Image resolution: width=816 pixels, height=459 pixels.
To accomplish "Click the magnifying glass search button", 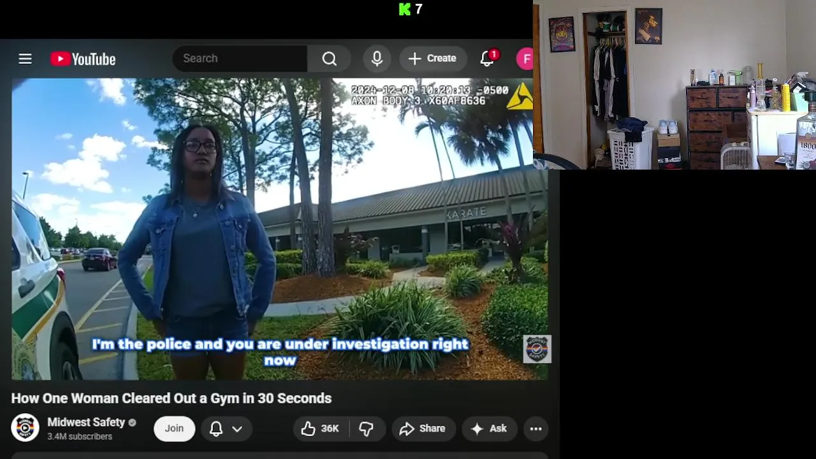I will click(x=329, y=59).
